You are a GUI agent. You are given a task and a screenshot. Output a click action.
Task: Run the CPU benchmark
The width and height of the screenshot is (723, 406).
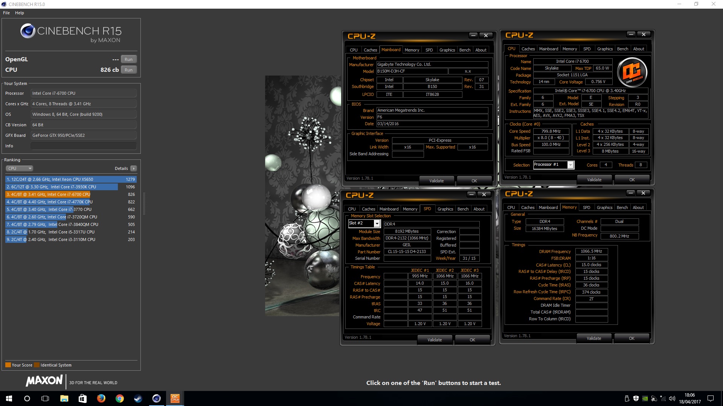pos(128,70)
